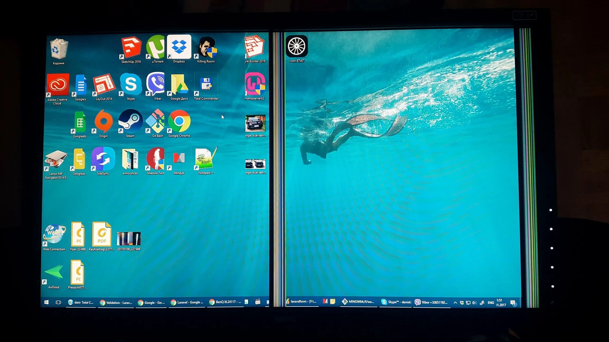Switch input language via ENG indicator
The width and height of the screenshot is (609, 342).
click(491, 303)
